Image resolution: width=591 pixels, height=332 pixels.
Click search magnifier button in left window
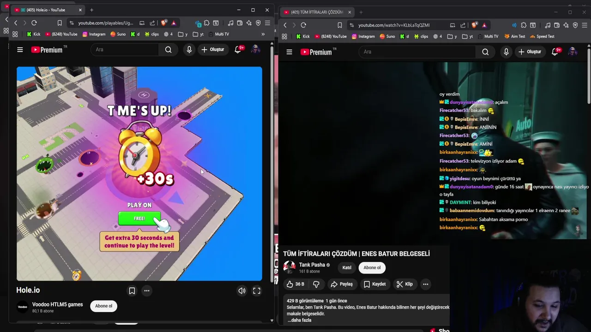168,49
